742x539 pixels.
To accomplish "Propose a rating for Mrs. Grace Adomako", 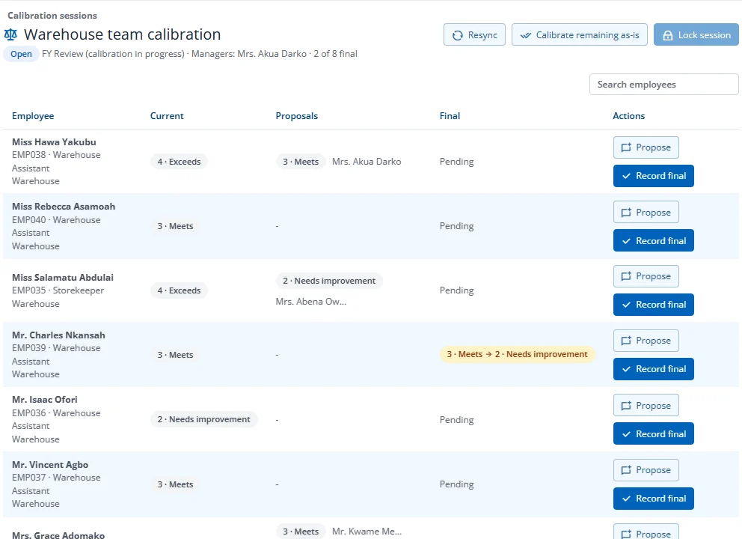I will [x=646, y=532].
